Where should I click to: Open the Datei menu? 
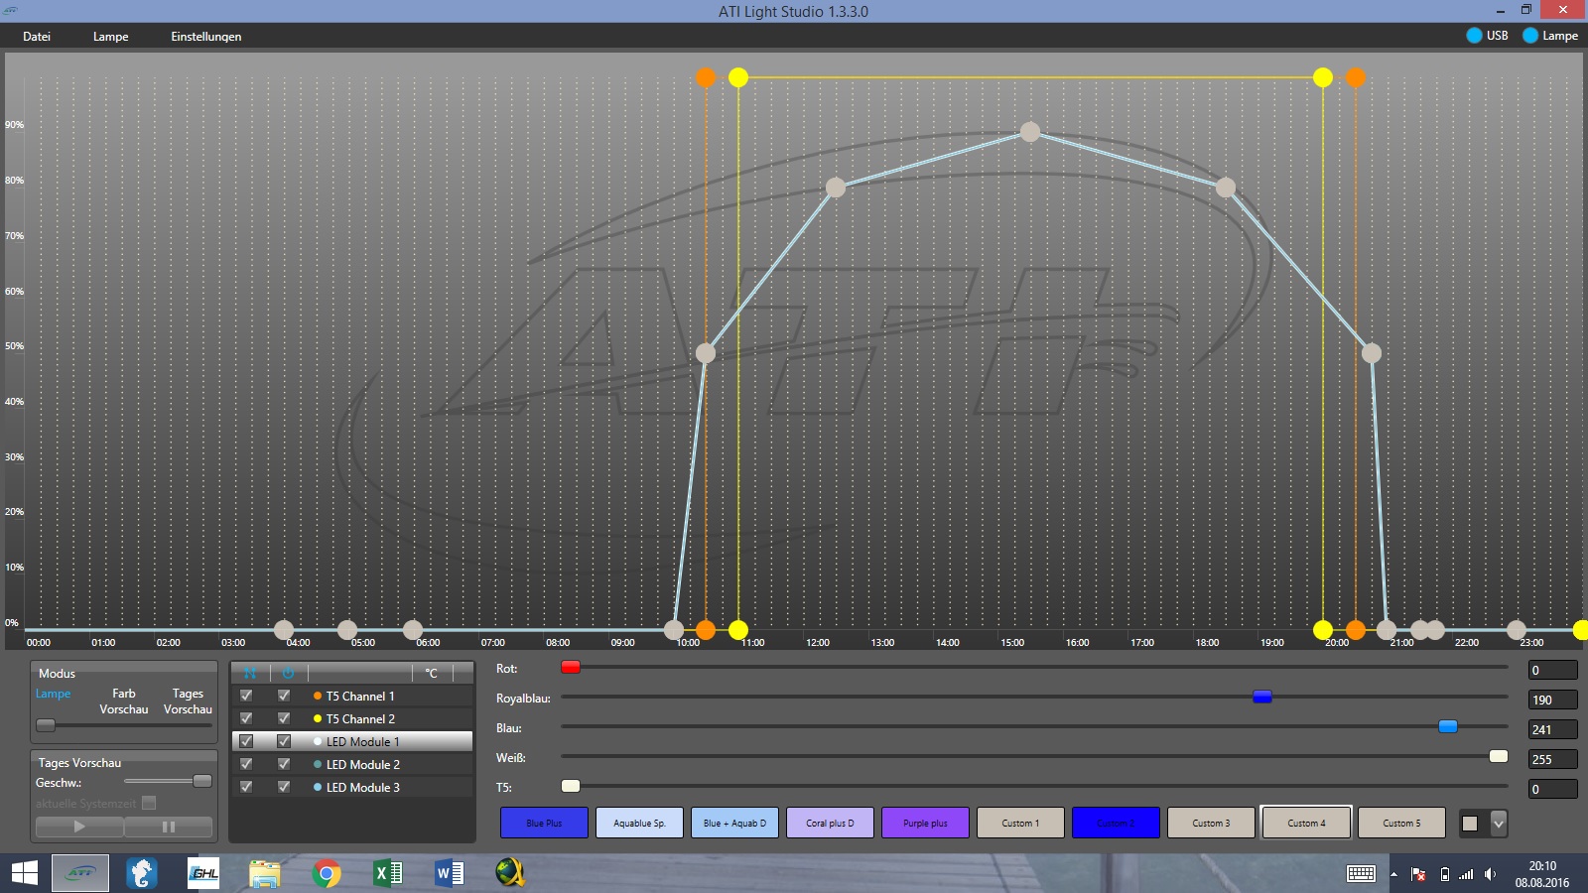37,37
